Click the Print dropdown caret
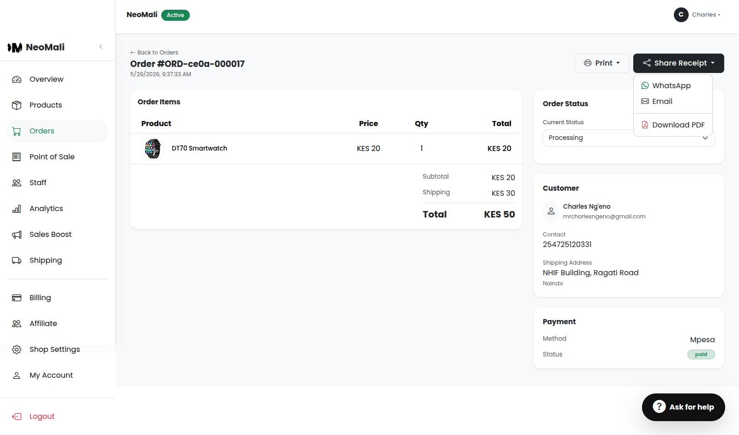The width and height of the screenshot is (739, 435). click(x=618, y=63)
